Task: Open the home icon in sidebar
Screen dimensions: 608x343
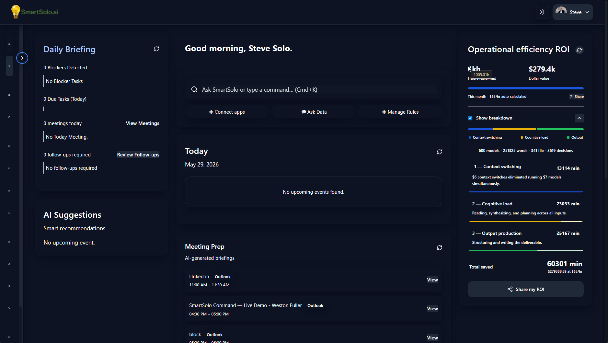Action: coord(9,44)
